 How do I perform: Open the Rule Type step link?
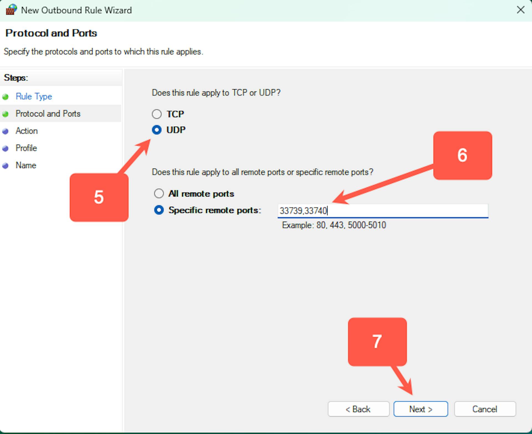pyautogui.click(x=34, y=96)
